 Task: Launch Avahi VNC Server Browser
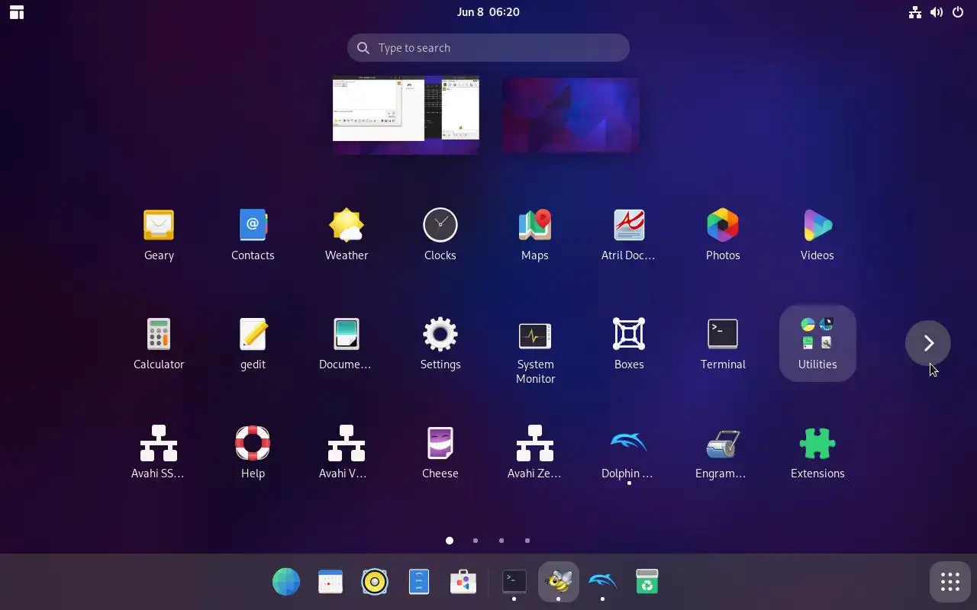coord(347,453)
